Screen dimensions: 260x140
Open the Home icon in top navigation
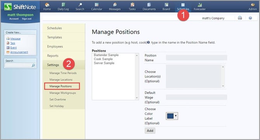(47, 5)
